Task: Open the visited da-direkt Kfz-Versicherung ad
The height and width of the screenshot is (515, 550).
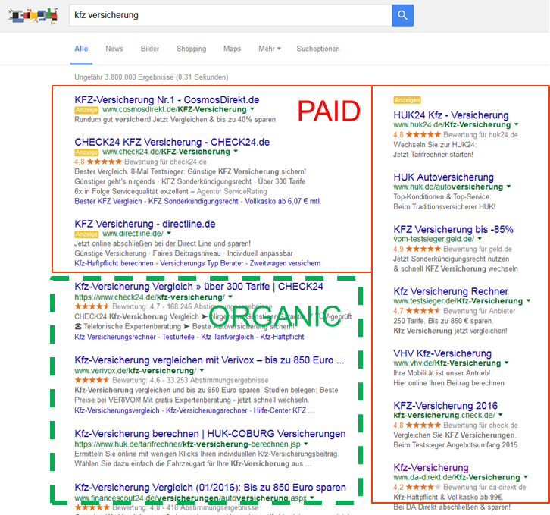Action: click(431, 467)
